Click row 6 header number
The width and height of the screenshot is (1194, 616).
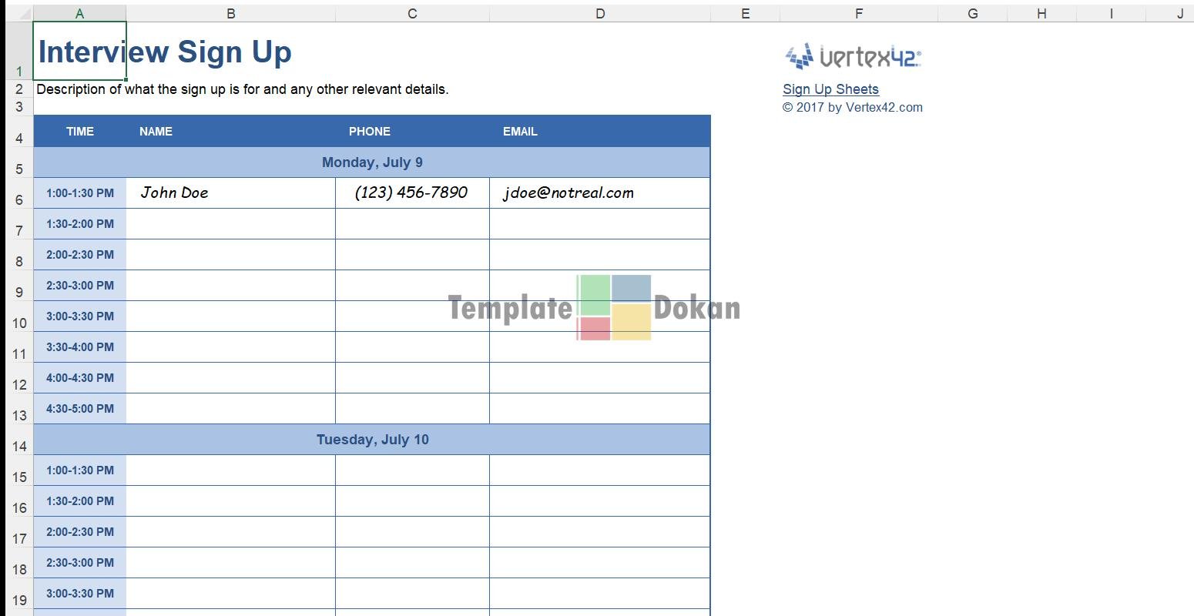click(19, 200)
